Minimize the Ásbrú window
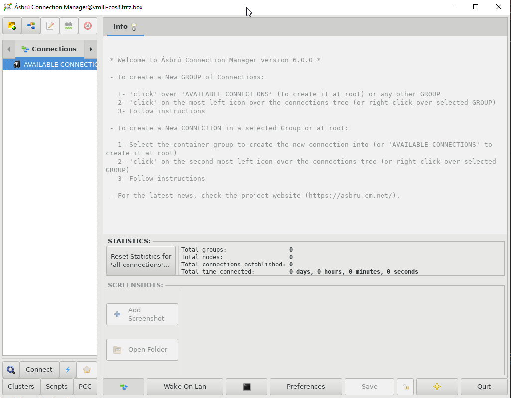Image resolution: width=511 pixels, height=398 pixels. (453, 7)
